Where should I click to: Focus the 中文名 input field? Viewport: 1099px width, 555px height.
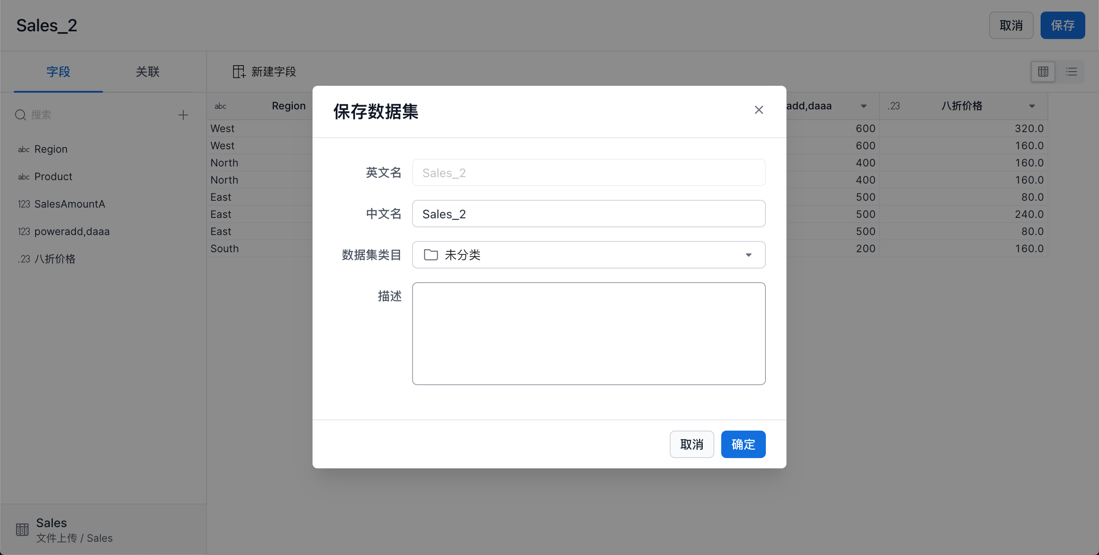(589, 214)
